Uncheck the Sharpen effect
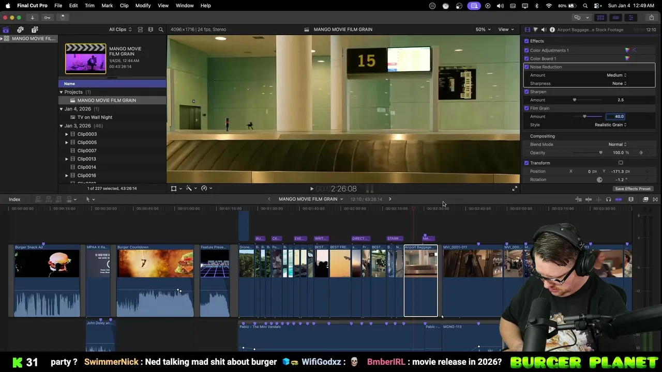This screenshot has width=662, height=372. pos(526,92)
